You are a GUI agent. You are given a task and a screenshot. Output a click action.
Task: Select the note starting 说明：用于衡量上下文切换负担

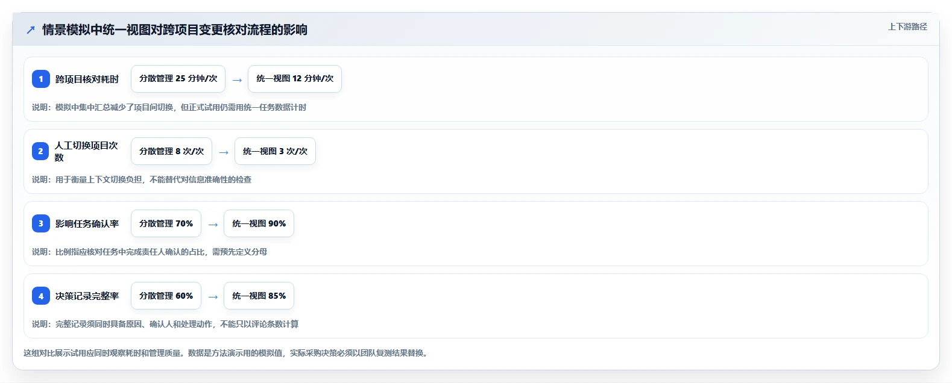[x=142, y=179]
